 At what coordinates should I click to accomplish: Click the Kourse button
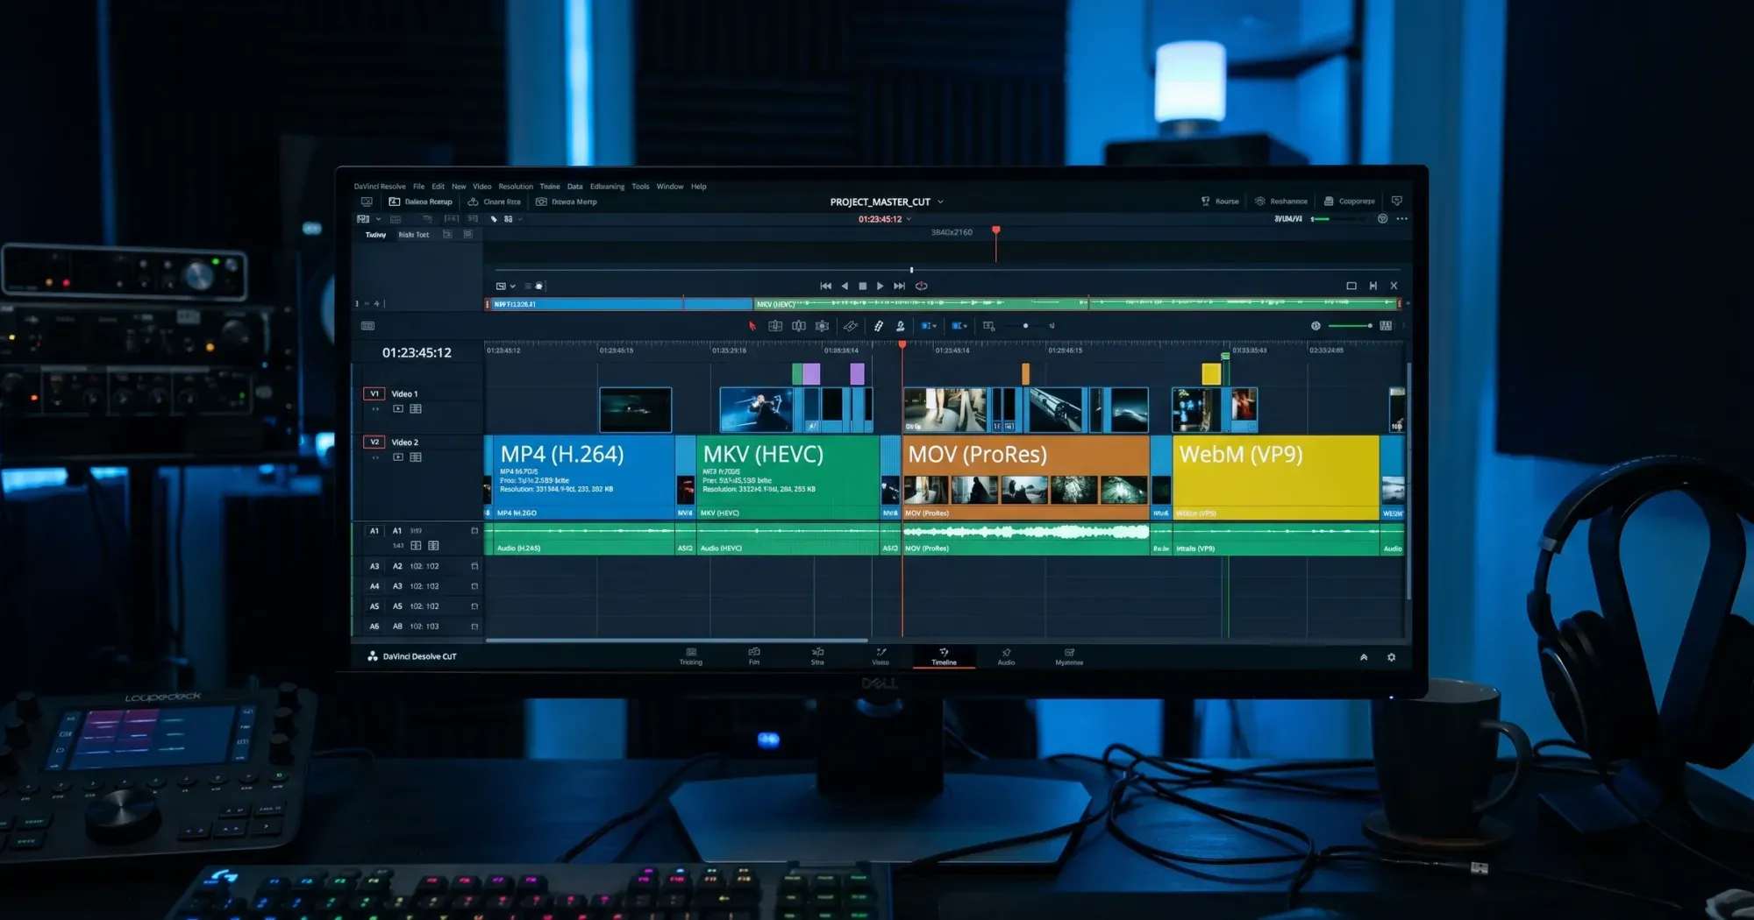click(x=1220, y=202)
